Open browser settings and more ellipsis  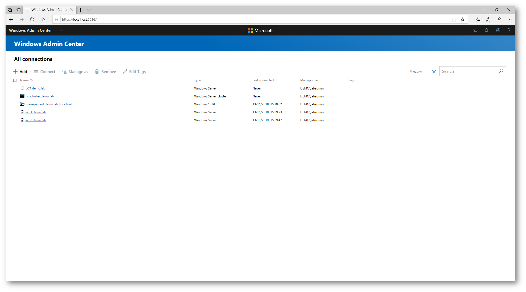point(510,19)
